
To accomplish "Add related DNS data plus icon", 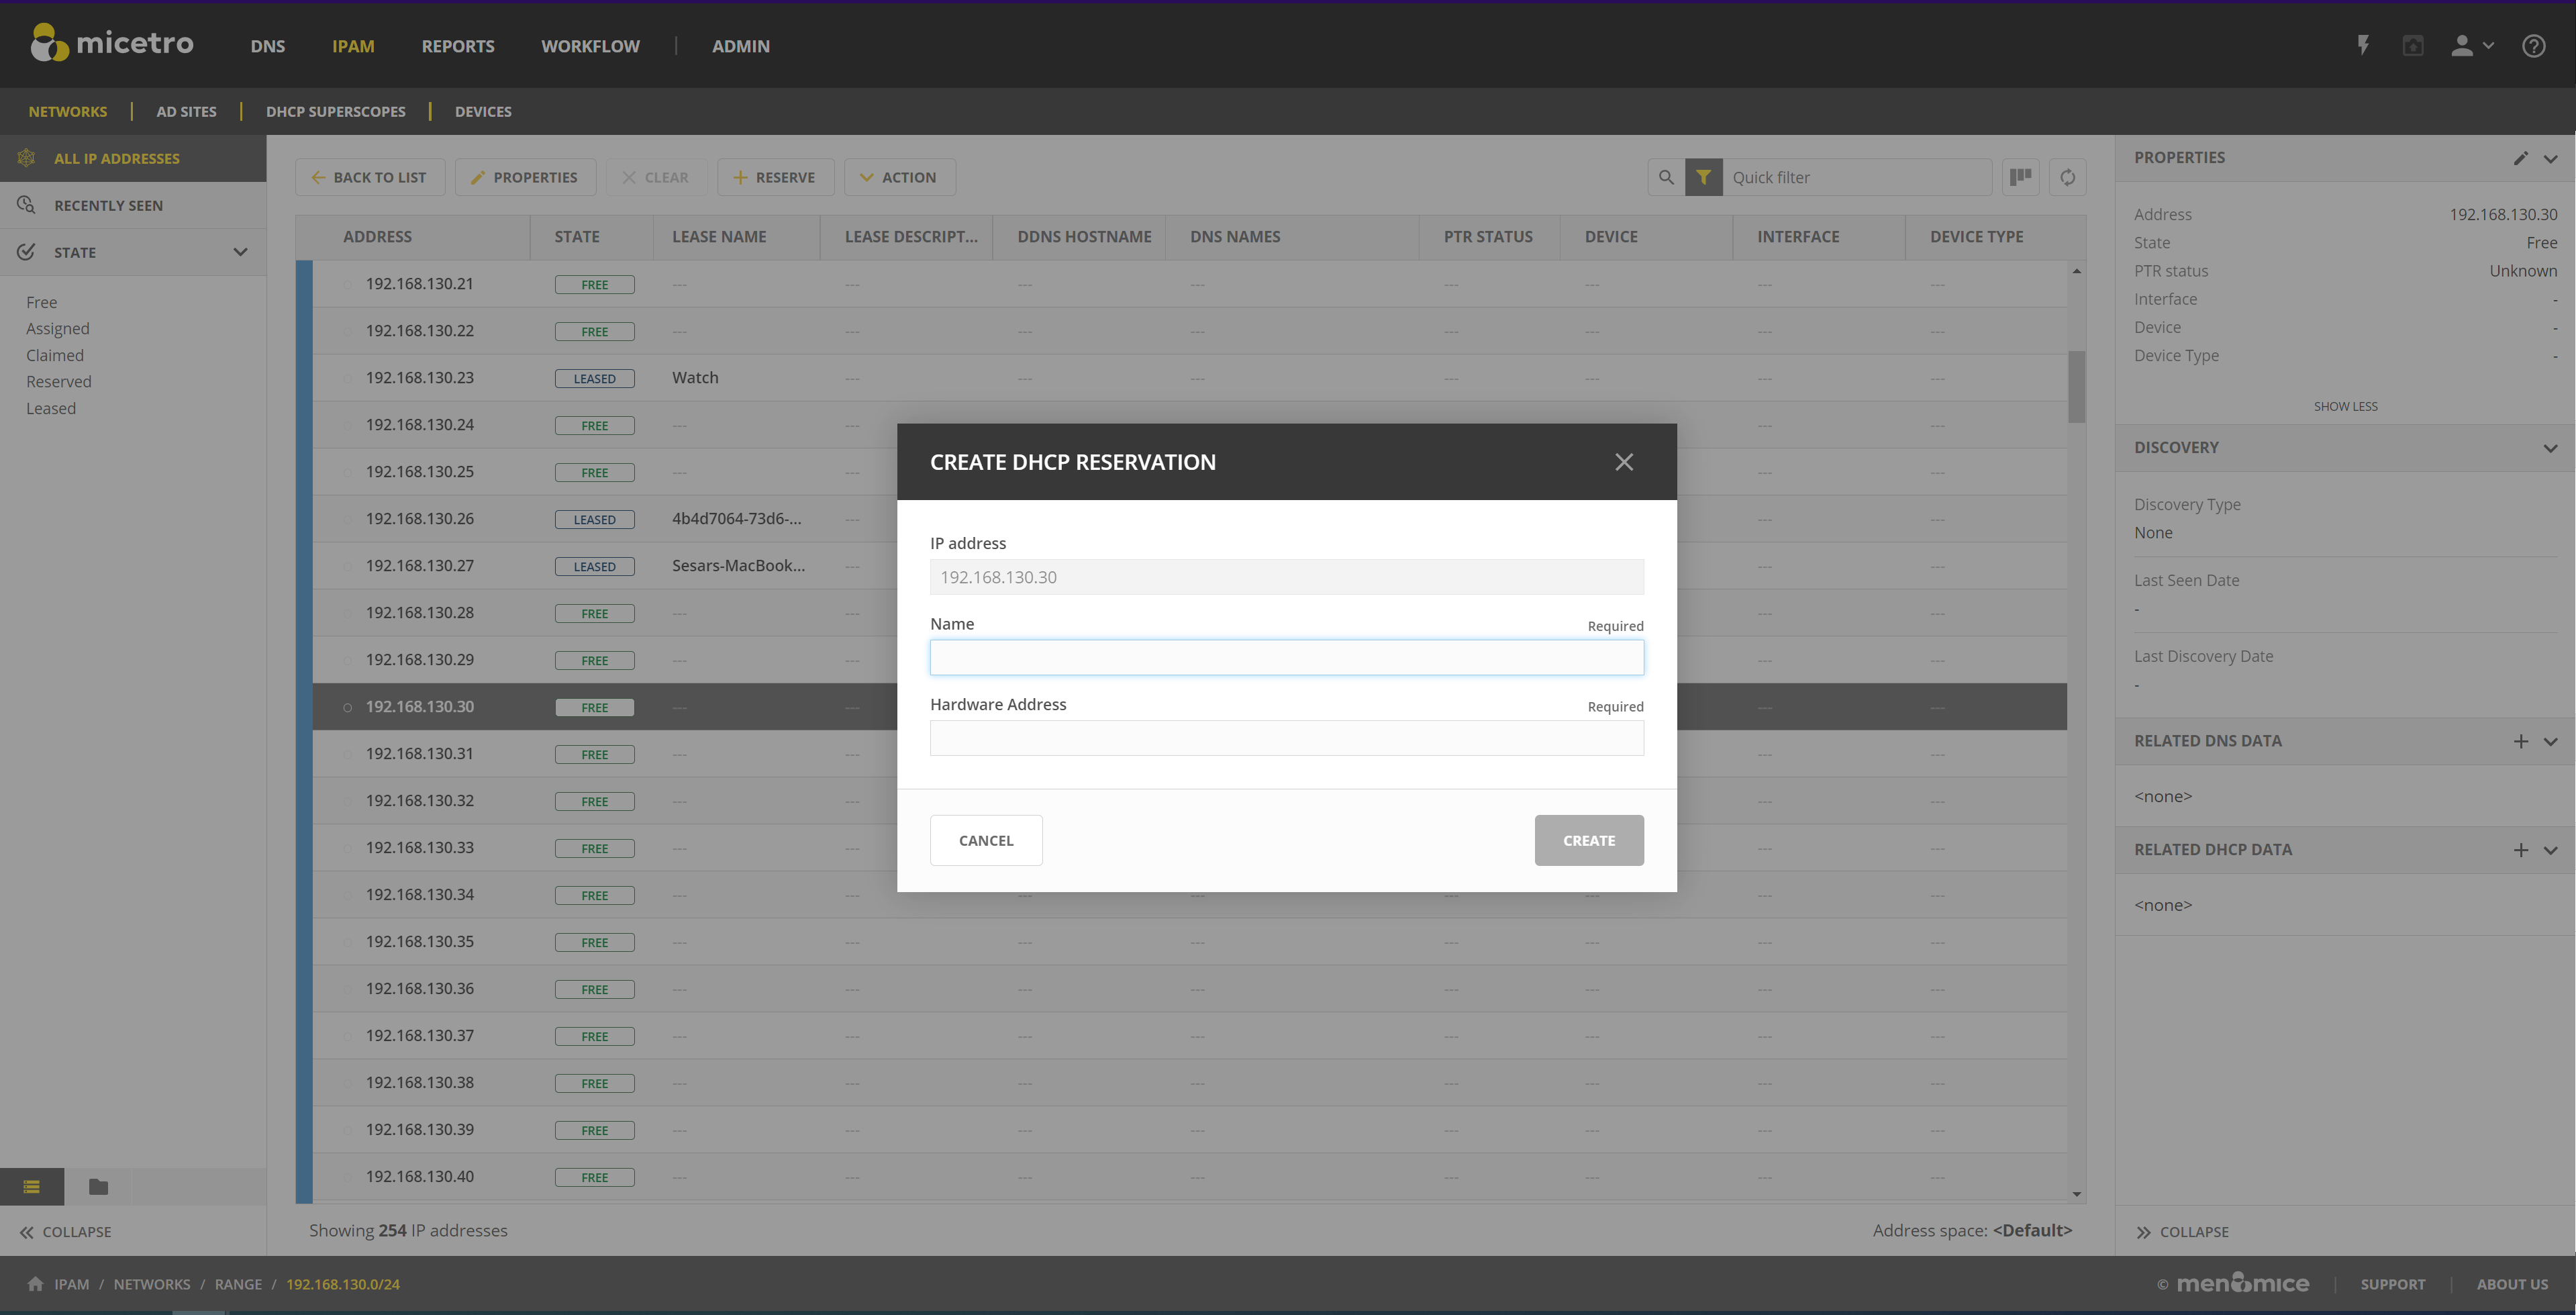I will click(x=2520, y=741).
